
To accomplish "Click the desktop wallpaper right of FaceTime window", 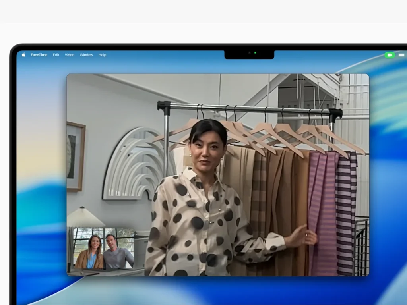I will tap(388, 179).
